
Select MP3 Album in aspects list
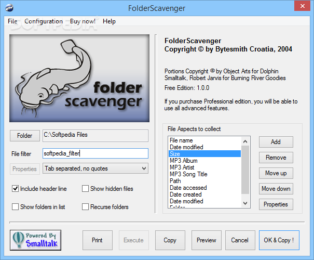click(x=204, y=161)
